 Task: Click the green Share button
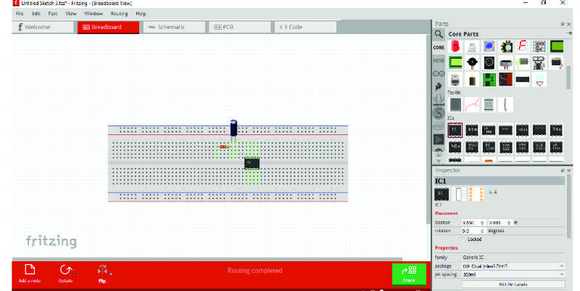(409, 274)
